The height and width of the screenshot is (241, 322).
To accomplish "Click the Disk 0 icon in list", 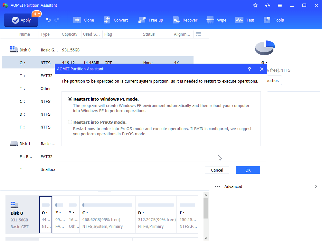I will [14, 49].
